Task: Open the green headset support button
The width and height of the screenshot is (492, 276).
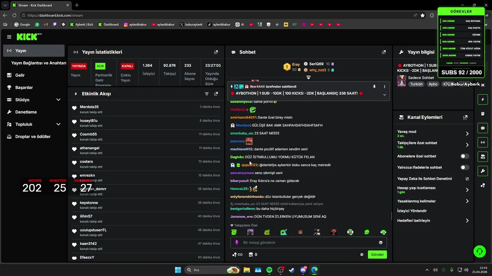Action: [480, 251]
